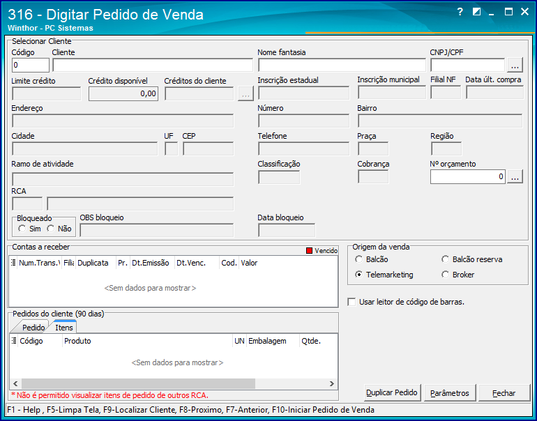This screenshot has height=421, width=537.
Task: Choose Balcão reserva as sale origin
Action: 445,259
